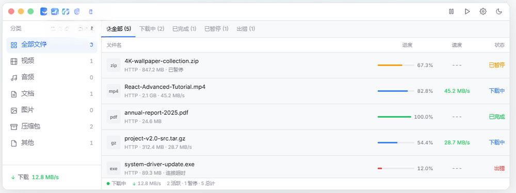516x193 pixels.
Task: Click details 'HTTP · 89.3 MB · 连接超时'
Action: pos(155,173)
